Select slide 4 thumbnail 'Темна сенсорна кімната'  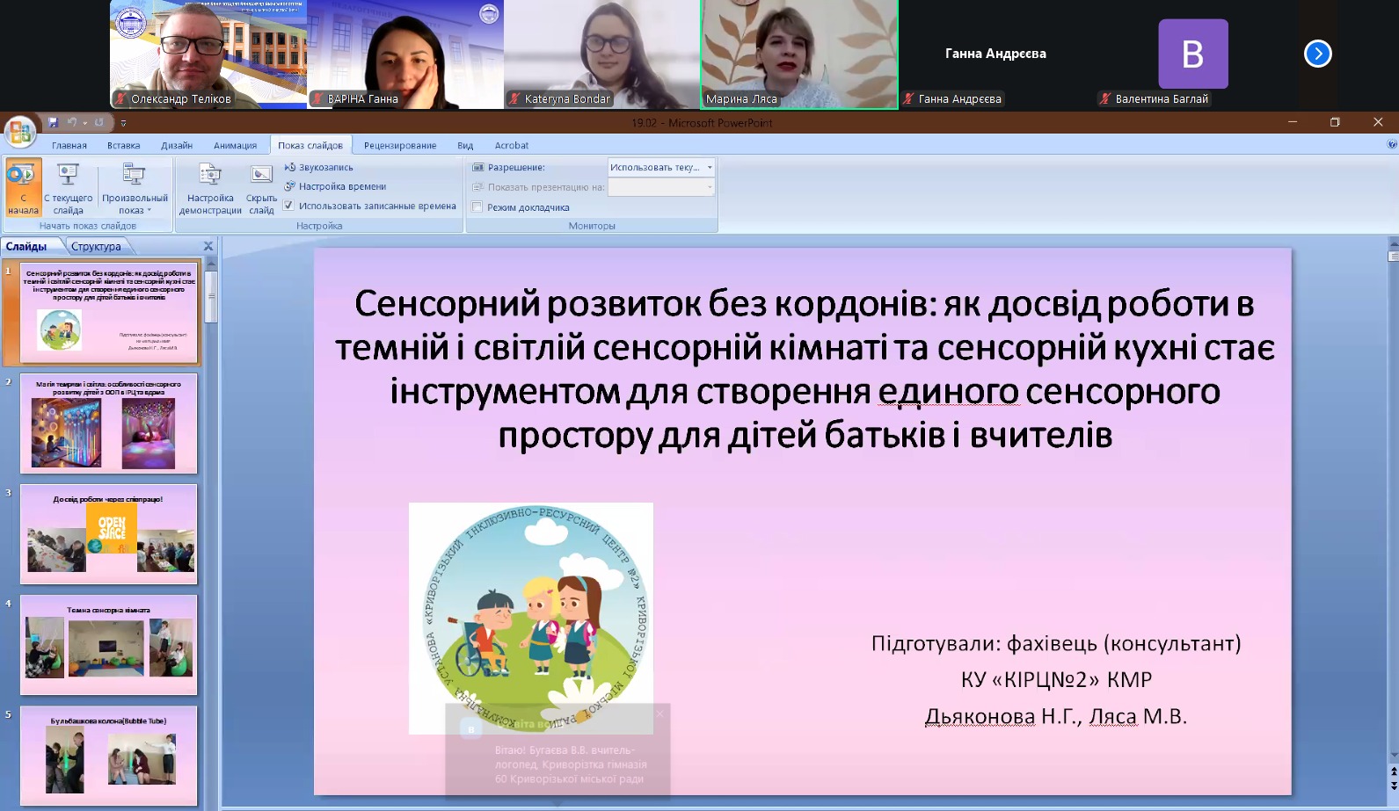(108, 645)
